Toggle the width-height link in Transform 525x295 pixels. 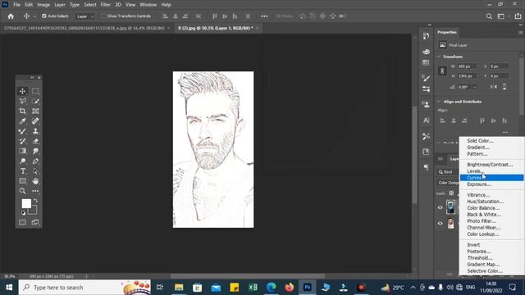coord(442,71)
